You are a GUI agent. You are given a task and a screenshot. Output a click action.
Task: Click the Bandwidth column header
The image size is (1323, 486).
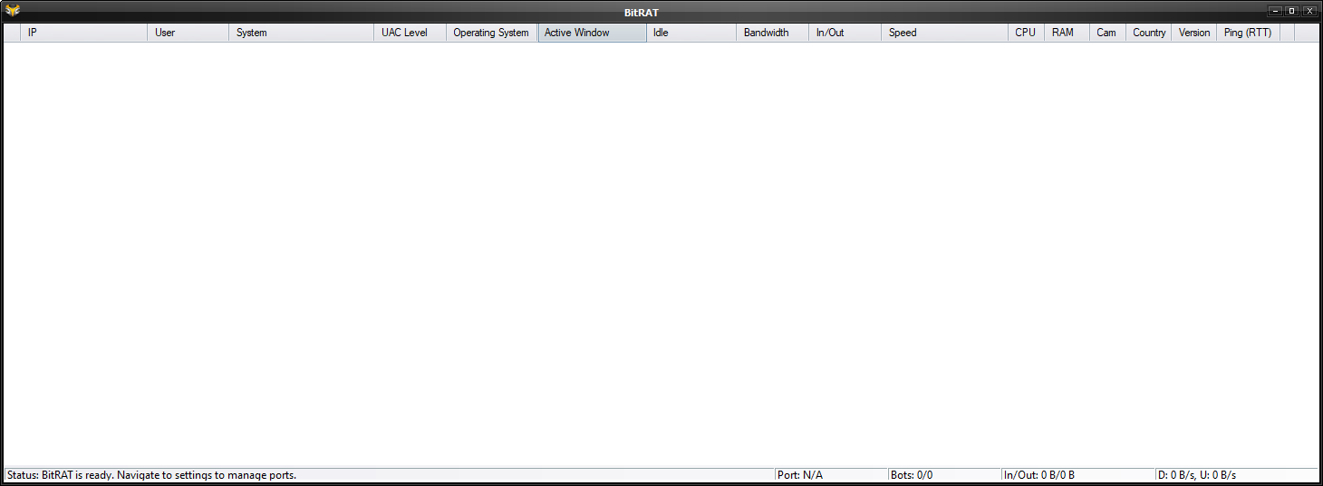[x=772, y=33]
